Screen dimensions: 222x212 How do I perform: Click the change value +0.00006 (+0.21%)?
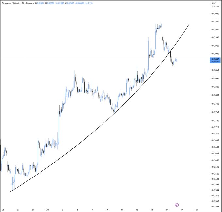pos(84,3)
